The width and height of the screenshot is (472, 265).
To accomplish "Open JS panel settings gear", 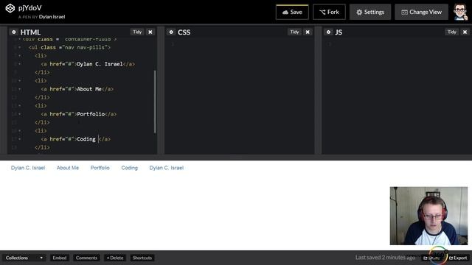I will pyautogui.click(x=328, y=32).
